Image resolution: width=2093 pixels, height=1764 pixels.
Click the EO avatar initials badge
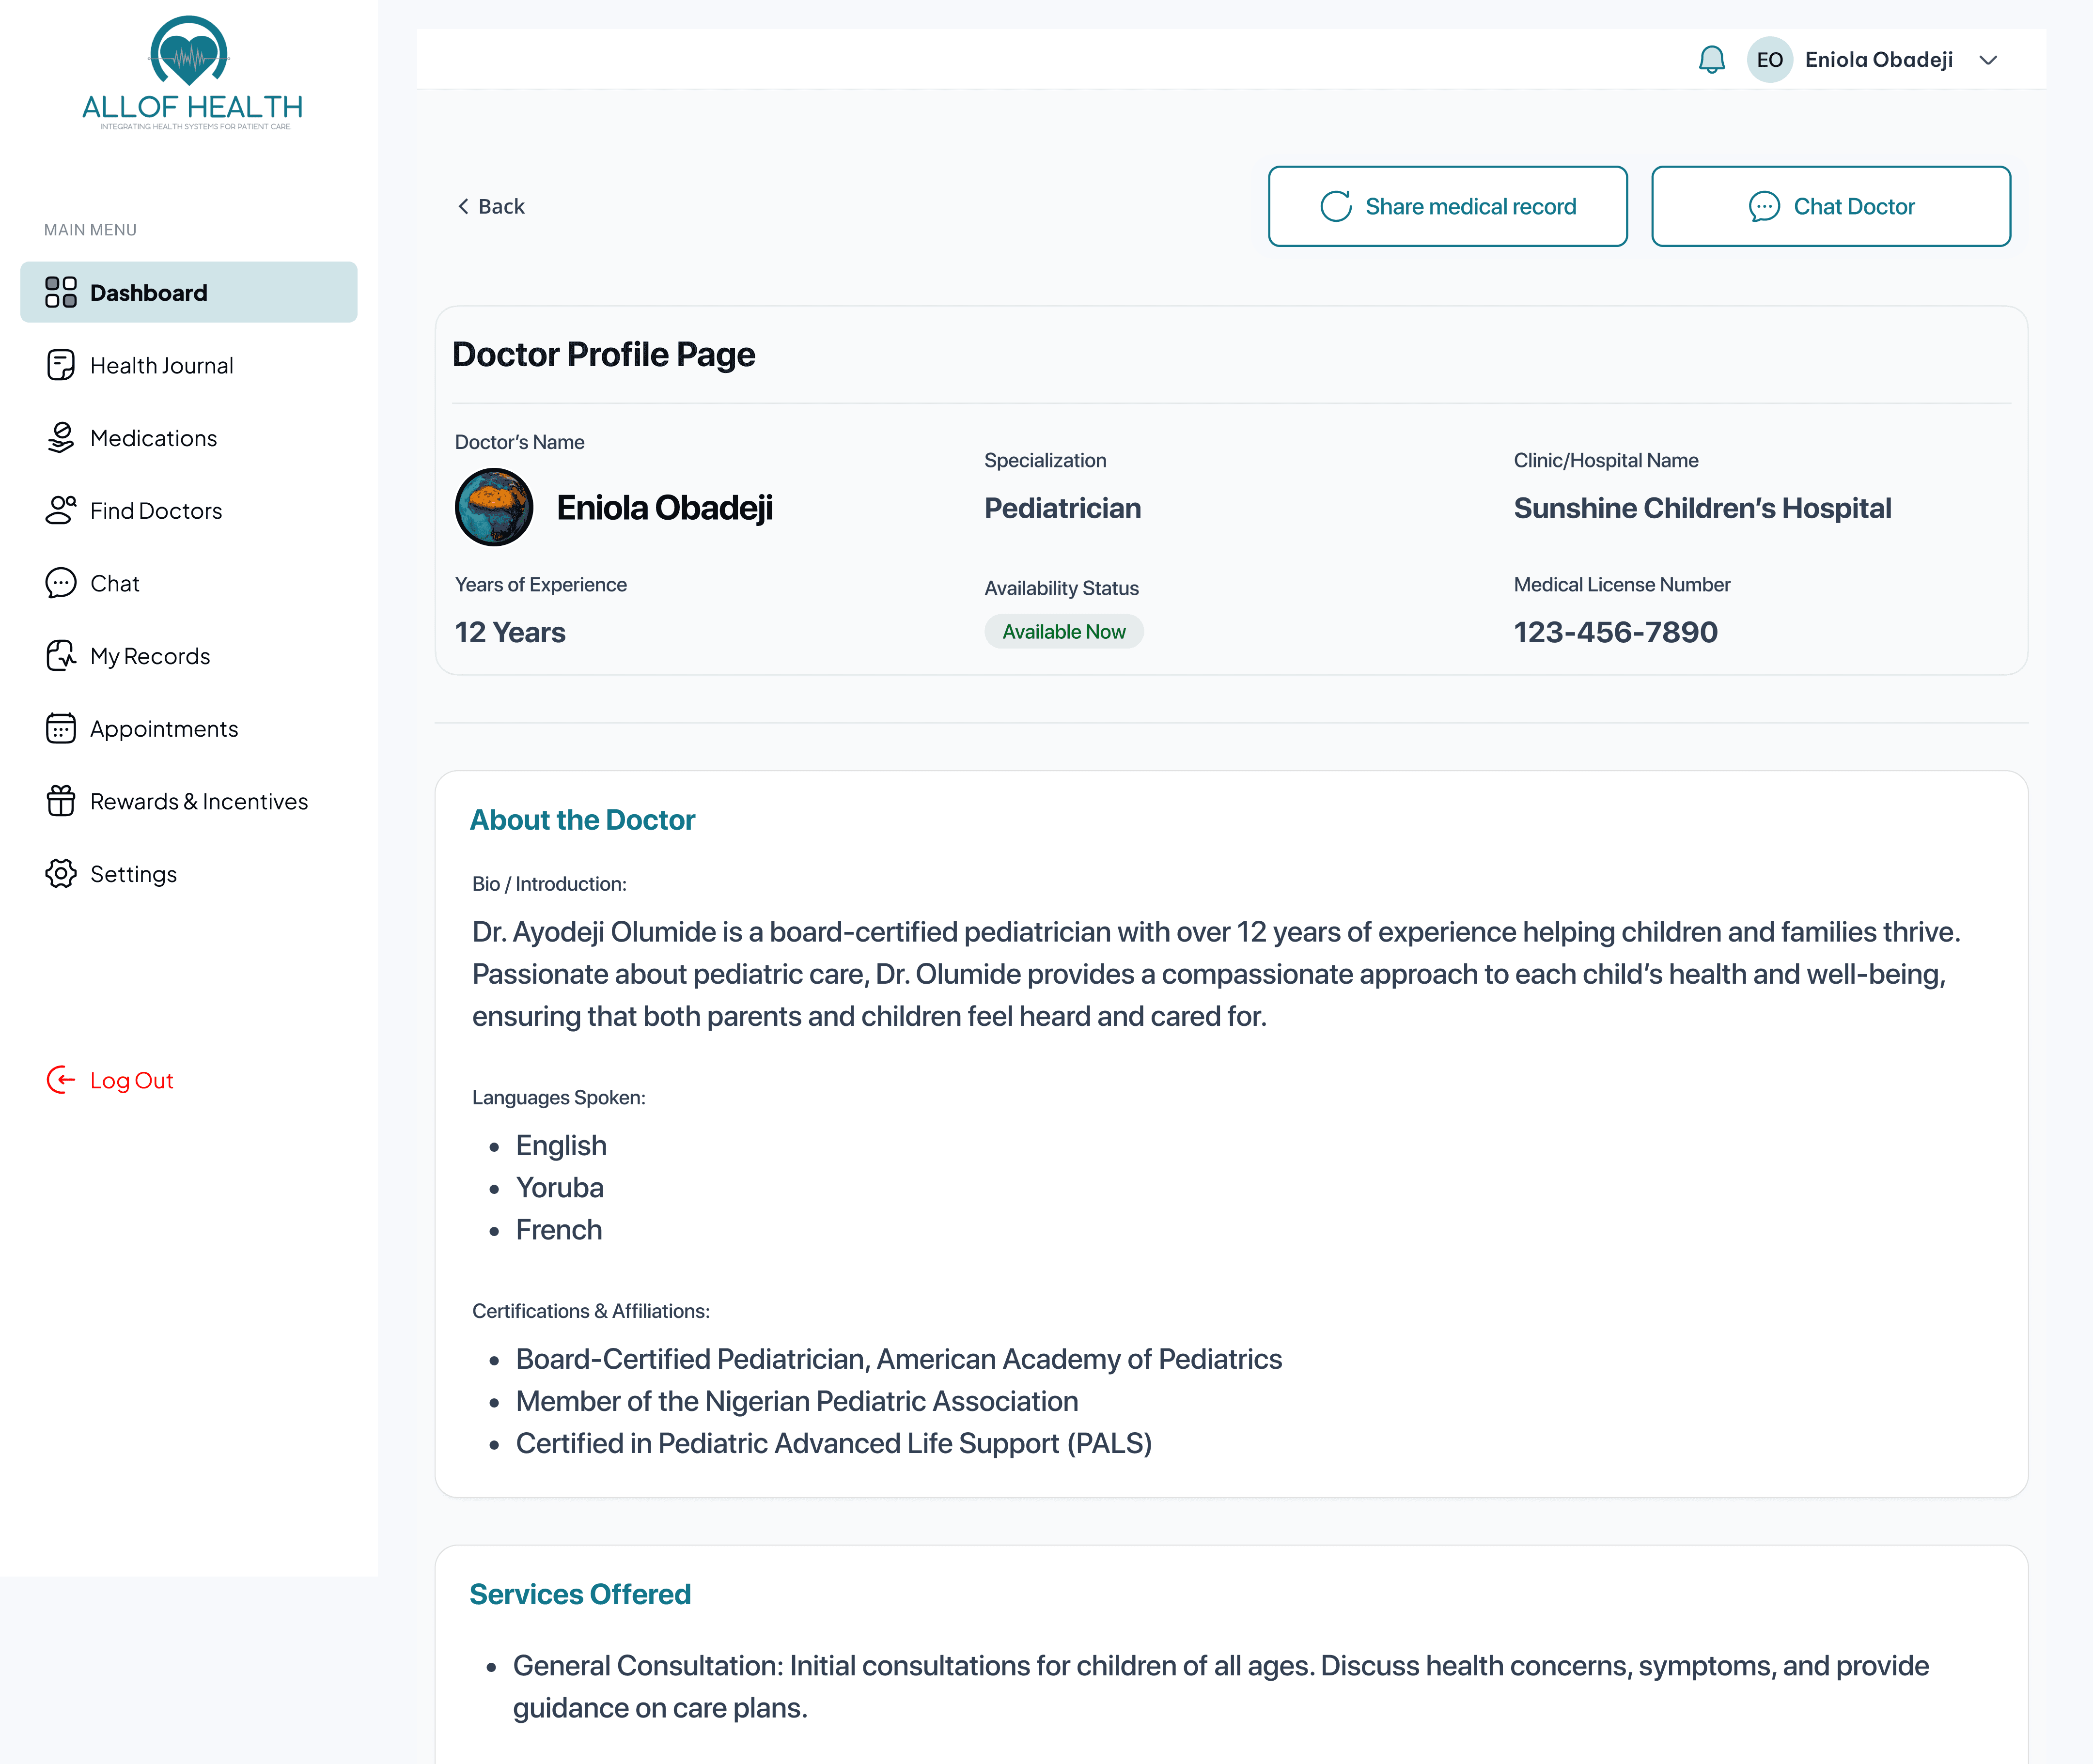[1769, 60]
